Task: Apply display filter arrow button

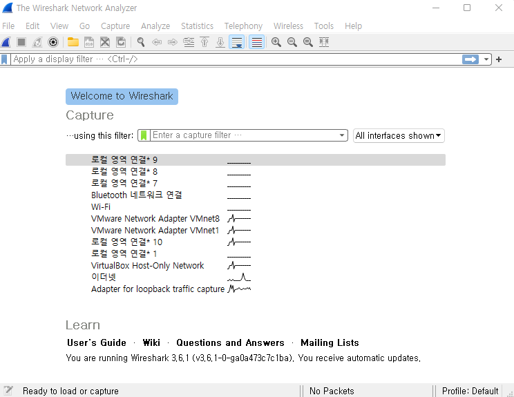Action: 470,59
